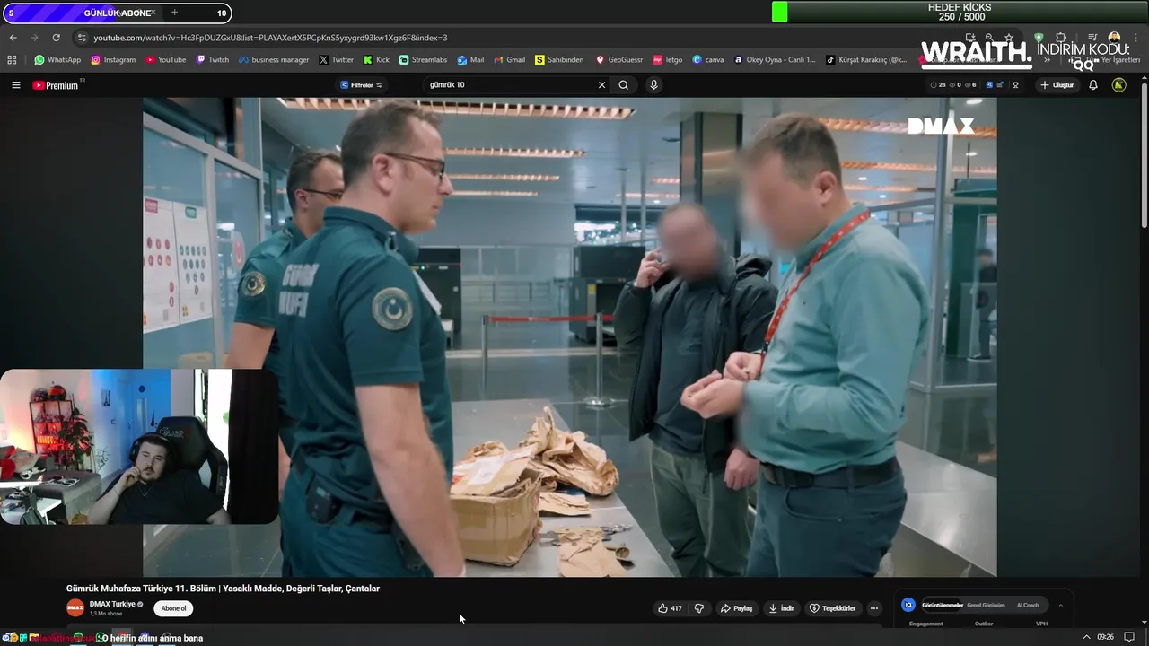1149x646 pixels.
Task: Select the Genel Görünüm tab
Action: coord(986,606)
